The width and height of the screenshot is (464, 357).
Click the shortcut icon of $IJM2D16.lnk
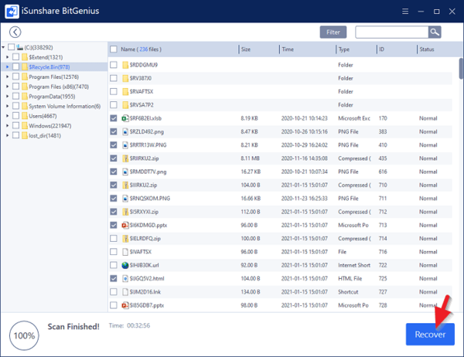125,291
